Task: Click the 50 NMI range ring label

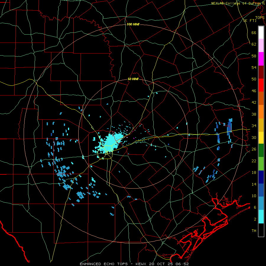Action: pyautogui.click(x=133, y=79)
